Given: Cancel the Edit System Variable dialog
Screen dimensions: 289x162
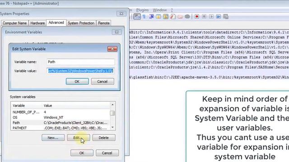Looking at the screenshot, I should pyautogui.click(x=103, y=81).
